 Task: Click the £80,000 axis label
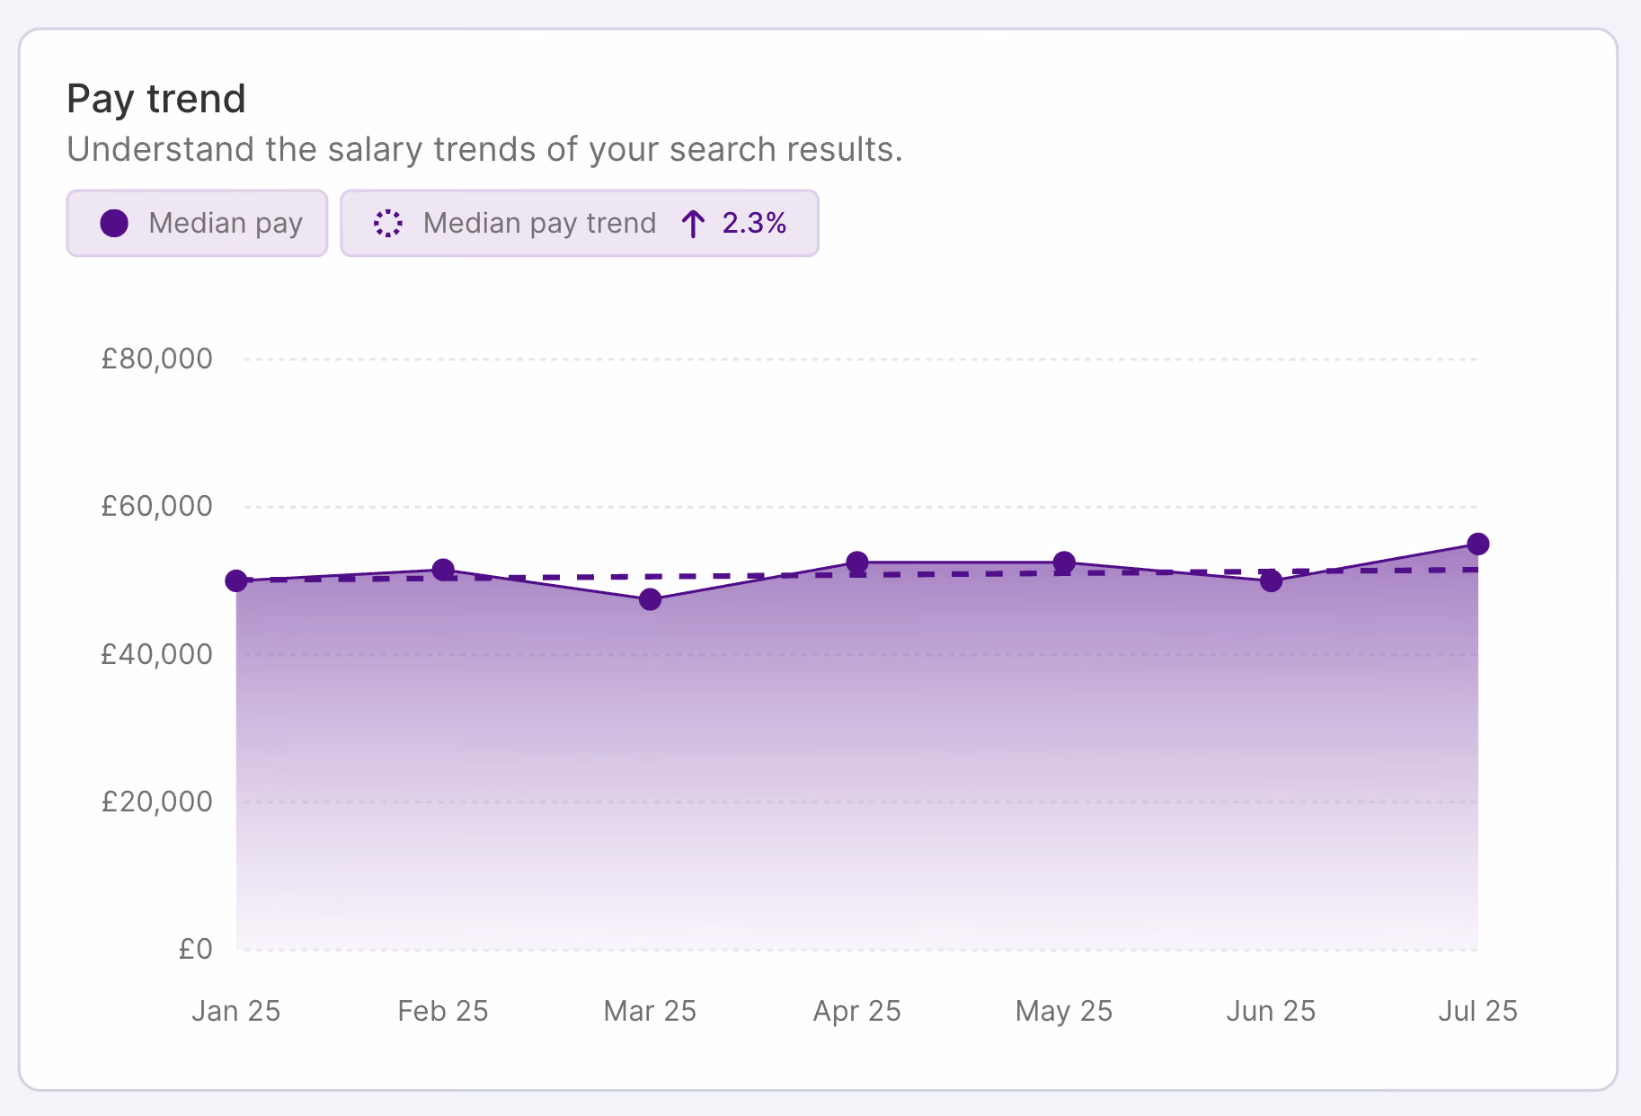coord(157,359)
